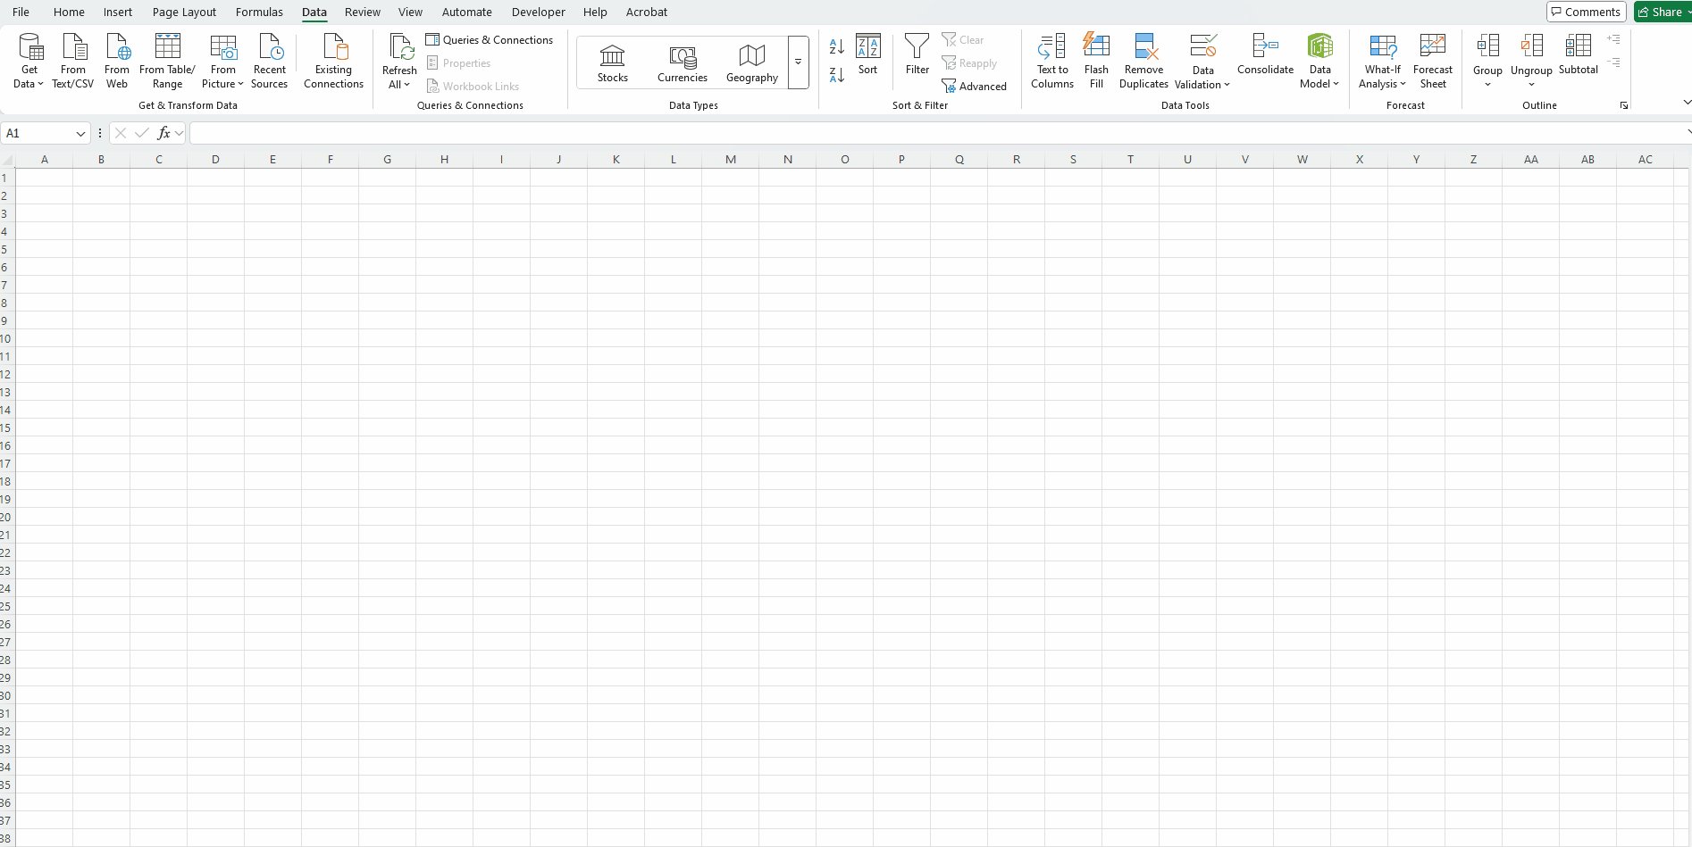
Task: Switch to the Formulas tab
Action: point(259,12)
